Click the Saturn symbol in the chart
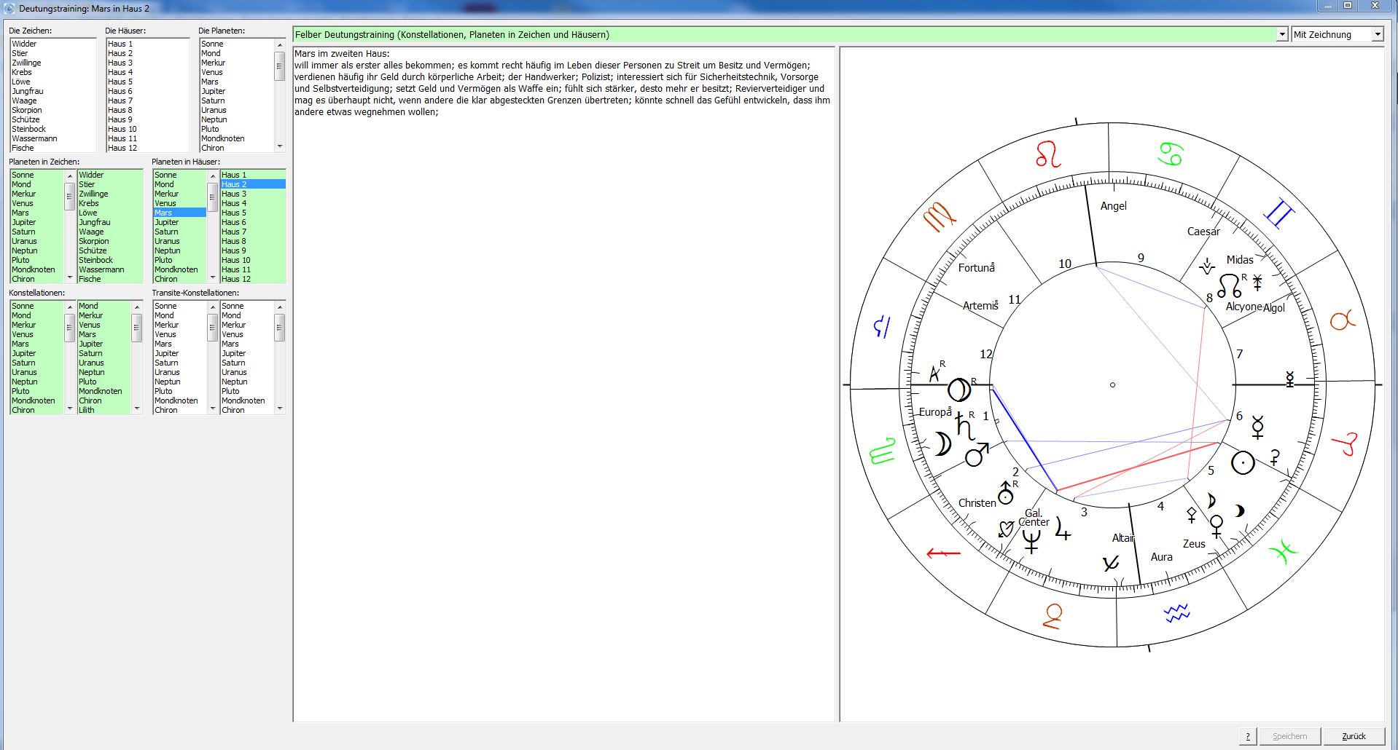The height and width of the screenshot is (750, 1398). tap(965, 426)
